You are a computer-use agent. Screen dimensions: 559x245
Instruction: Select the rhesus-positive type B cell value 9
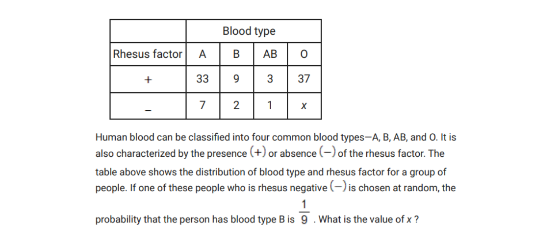(236, 79)
